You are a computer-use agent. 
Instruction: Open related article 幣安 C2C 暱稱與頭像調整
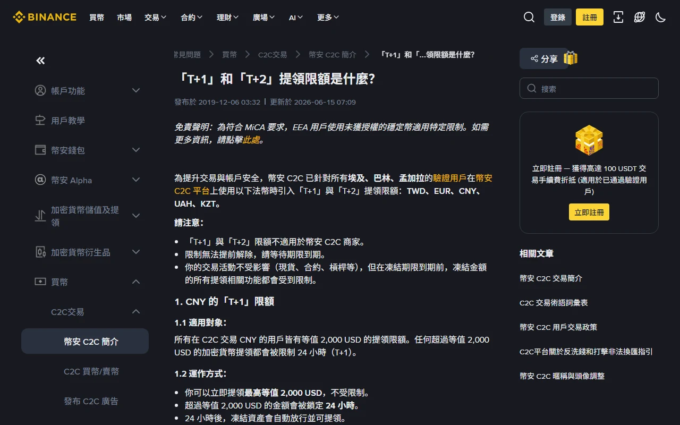coord(562,376)
